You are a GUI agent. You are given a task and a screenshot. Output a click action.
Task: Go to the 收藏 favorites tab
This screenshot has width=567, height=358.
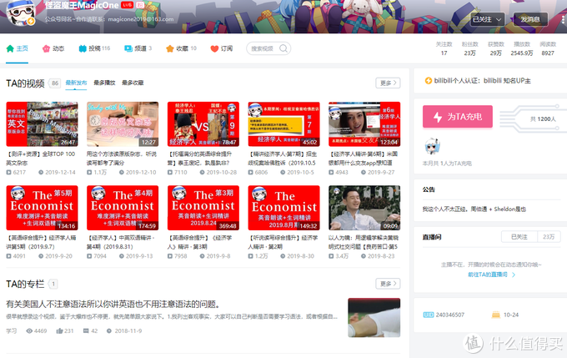point(181,48)
